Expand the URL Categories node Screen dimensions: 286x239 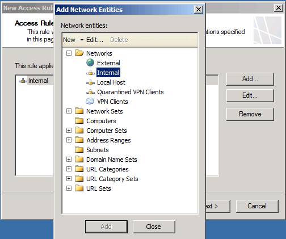pos(69,169)
